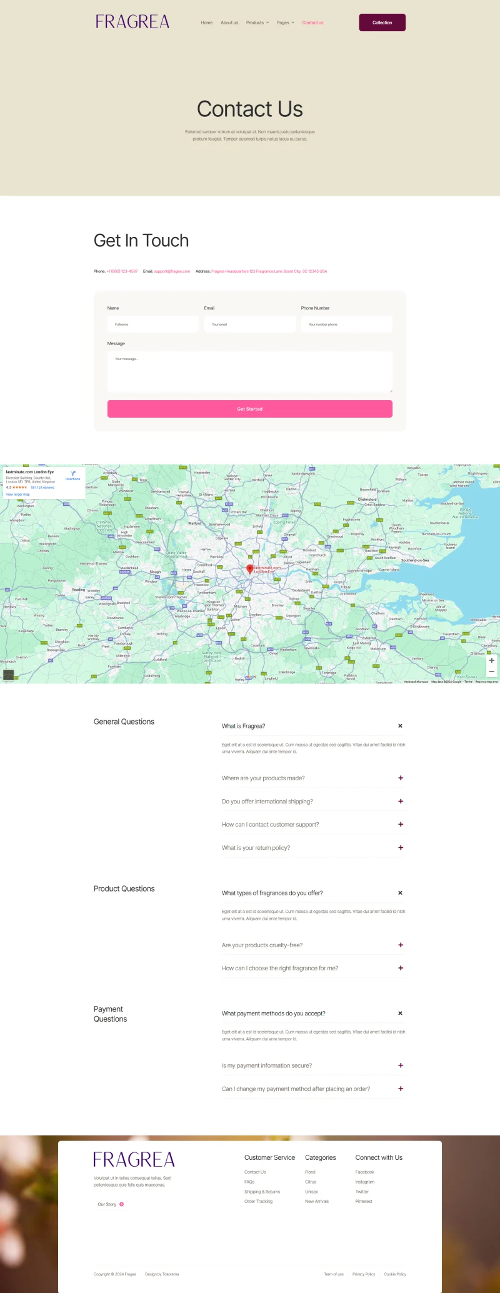Visit the Twitter link
Image resolution: width=500 pixels, height=1293 pixels.
pyautogui.click(x=362, y=1192)
